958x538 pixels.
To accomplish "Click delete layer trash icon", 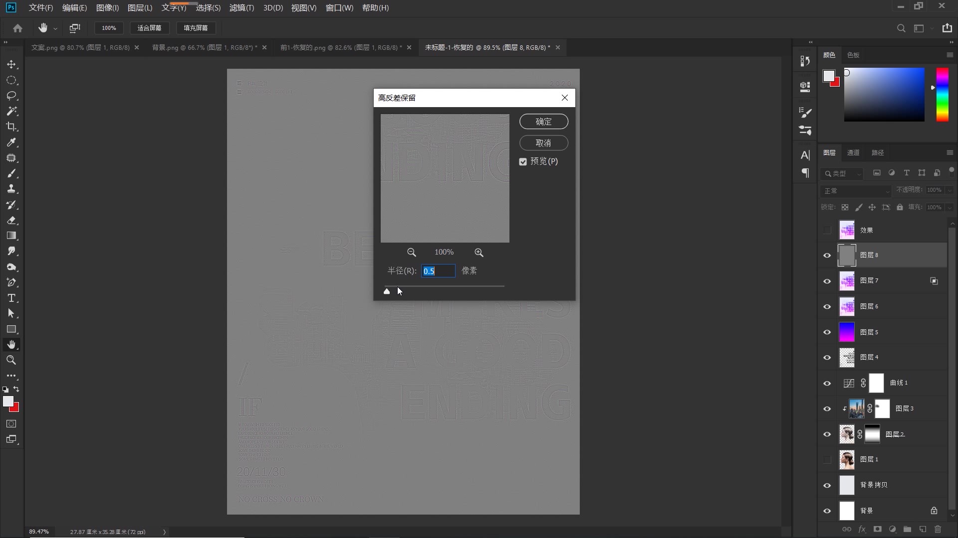I will (938, 529).
